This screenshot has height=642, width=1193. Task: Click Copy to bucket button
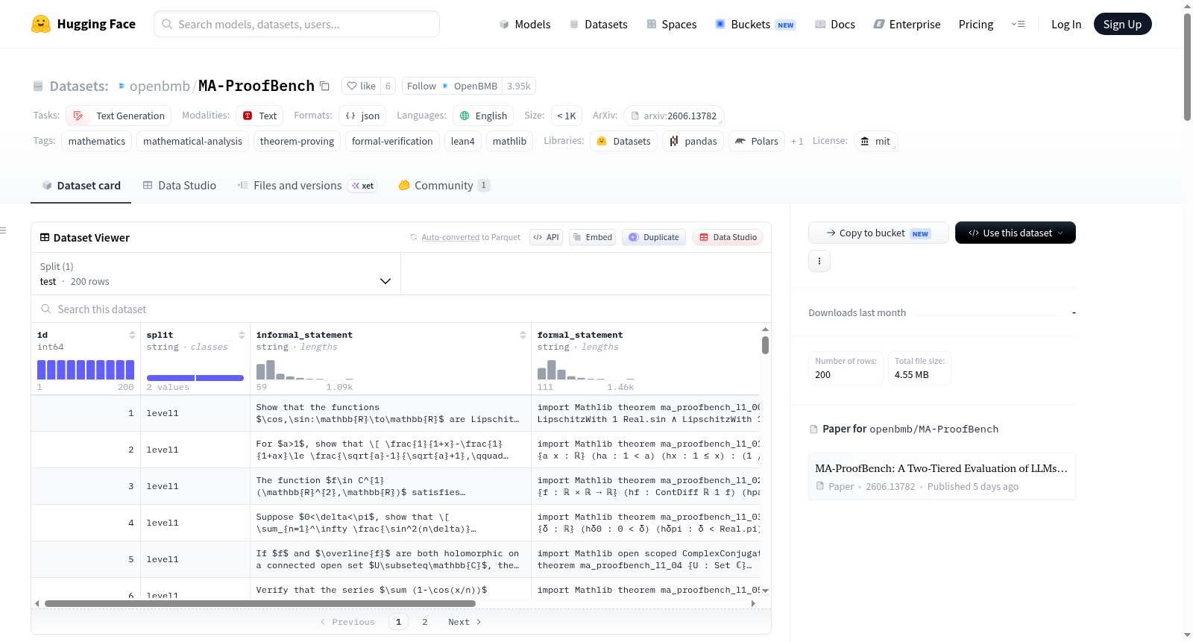coord(878,233)
